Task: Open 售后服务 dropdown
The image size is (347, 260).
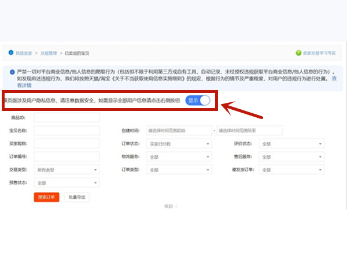Action: (291, 157)
